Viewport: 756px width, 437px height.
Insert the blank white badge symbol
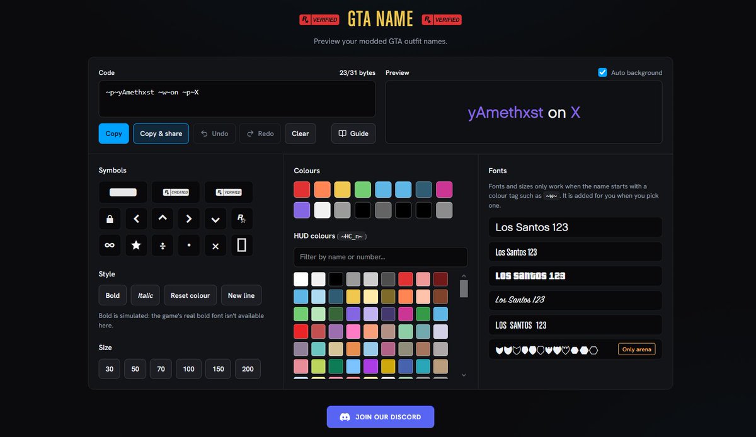point(123,192)
